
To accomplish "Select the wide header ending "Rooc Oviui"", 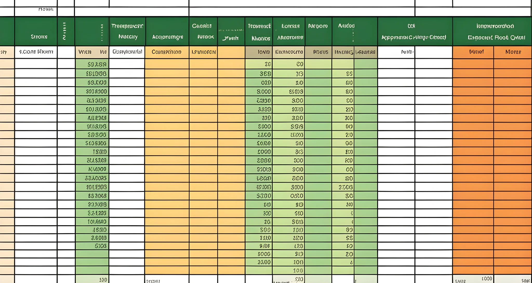I will coord(492,32).
